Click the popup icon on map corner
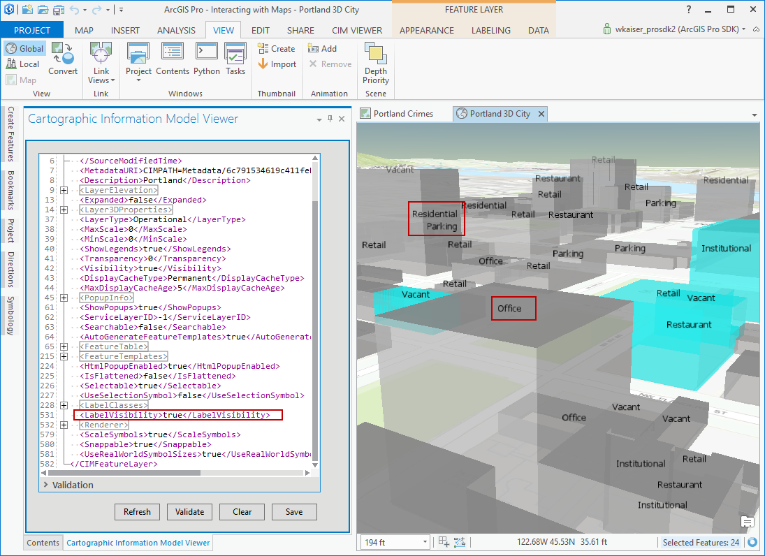 (747, 521)
